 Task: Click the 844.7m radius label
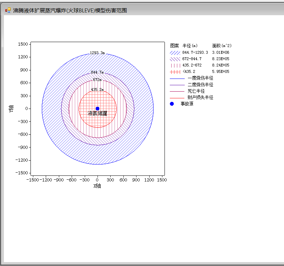[x=97, y=72]
